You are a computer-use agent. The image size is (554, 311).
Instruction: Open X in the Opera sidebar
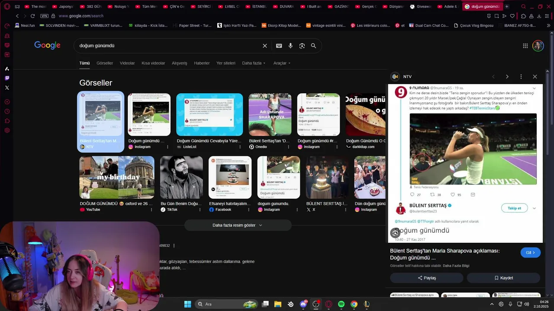tap(7, 88)
